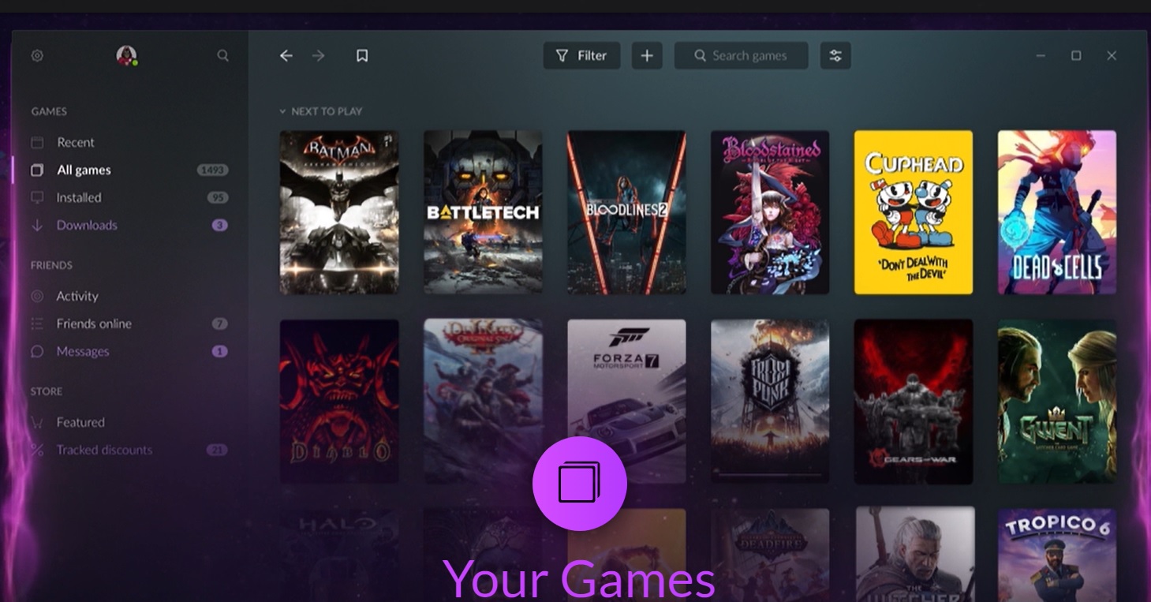Click the Featured cart icon
The image size is (1151, 602).
pyautogui.click(x=37, y=423)
